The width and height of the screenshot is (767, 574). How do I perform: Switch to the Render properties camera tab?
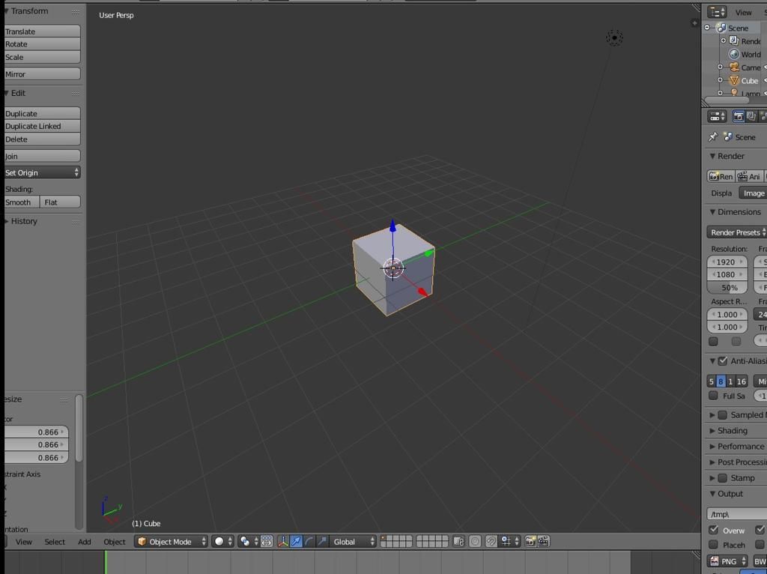pos(738,116)
